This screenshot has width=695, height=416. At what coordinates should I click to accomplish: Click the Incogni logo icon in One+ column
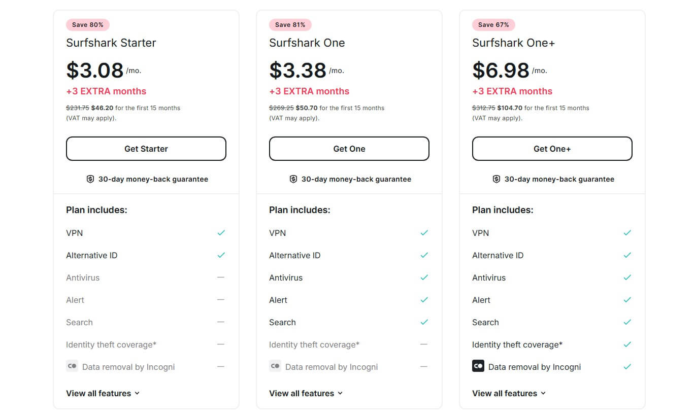pyautogui.click(x=478, y=366)
